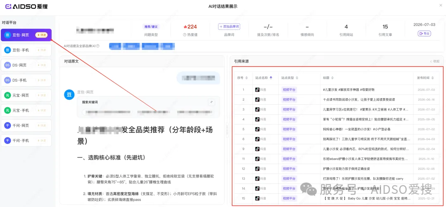Switch to the DS·网页 platform tab
Viewport: 446px width, 207px height.
[x=26, y=65]
